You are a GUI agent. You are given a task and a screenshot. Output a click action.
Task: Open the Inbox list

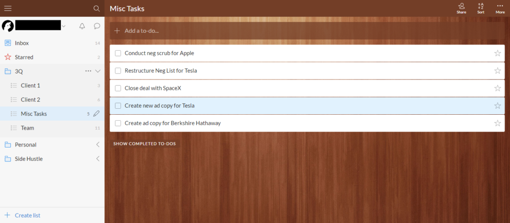coord(52,43)
